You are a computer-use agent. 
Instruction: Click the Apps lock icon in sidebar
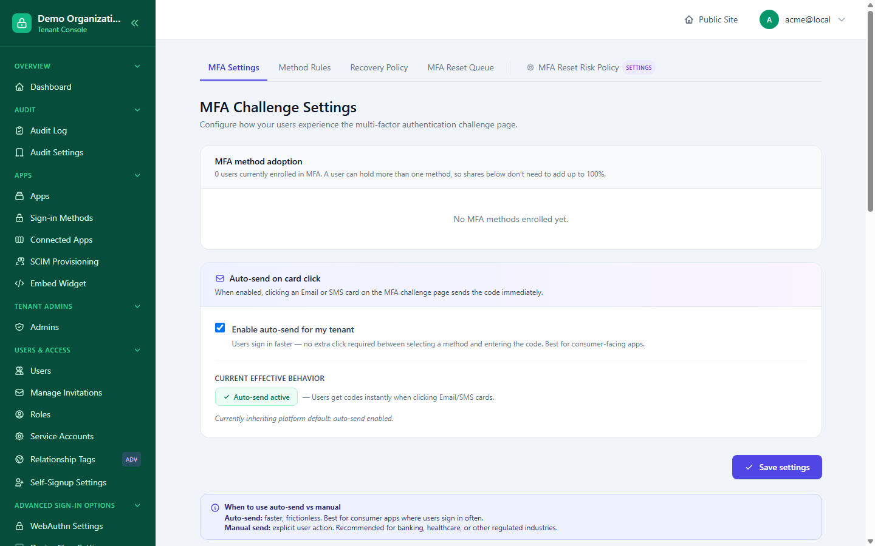click(19, 196)
